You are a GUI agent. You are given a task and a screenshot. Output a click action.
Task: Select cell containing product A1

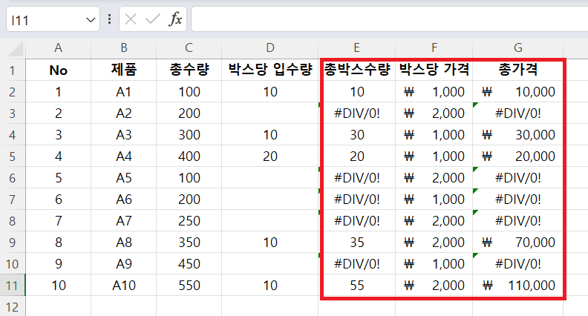[x=124, y=91]
